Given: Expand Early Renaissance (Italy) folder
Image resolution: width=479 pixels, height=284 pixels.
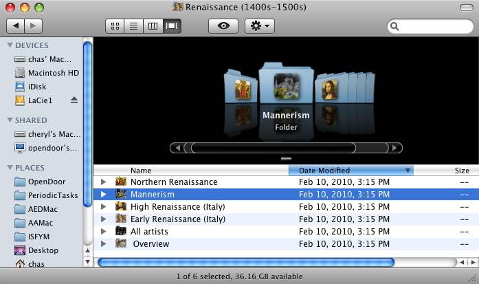Looking at the screenshot, I should click(x=104, y=219).
